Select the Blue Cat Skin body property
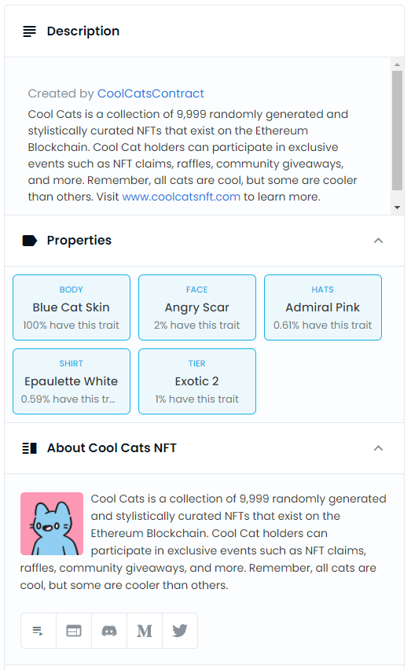This screenshot has height=670, width=411. (x=72, y=307)
